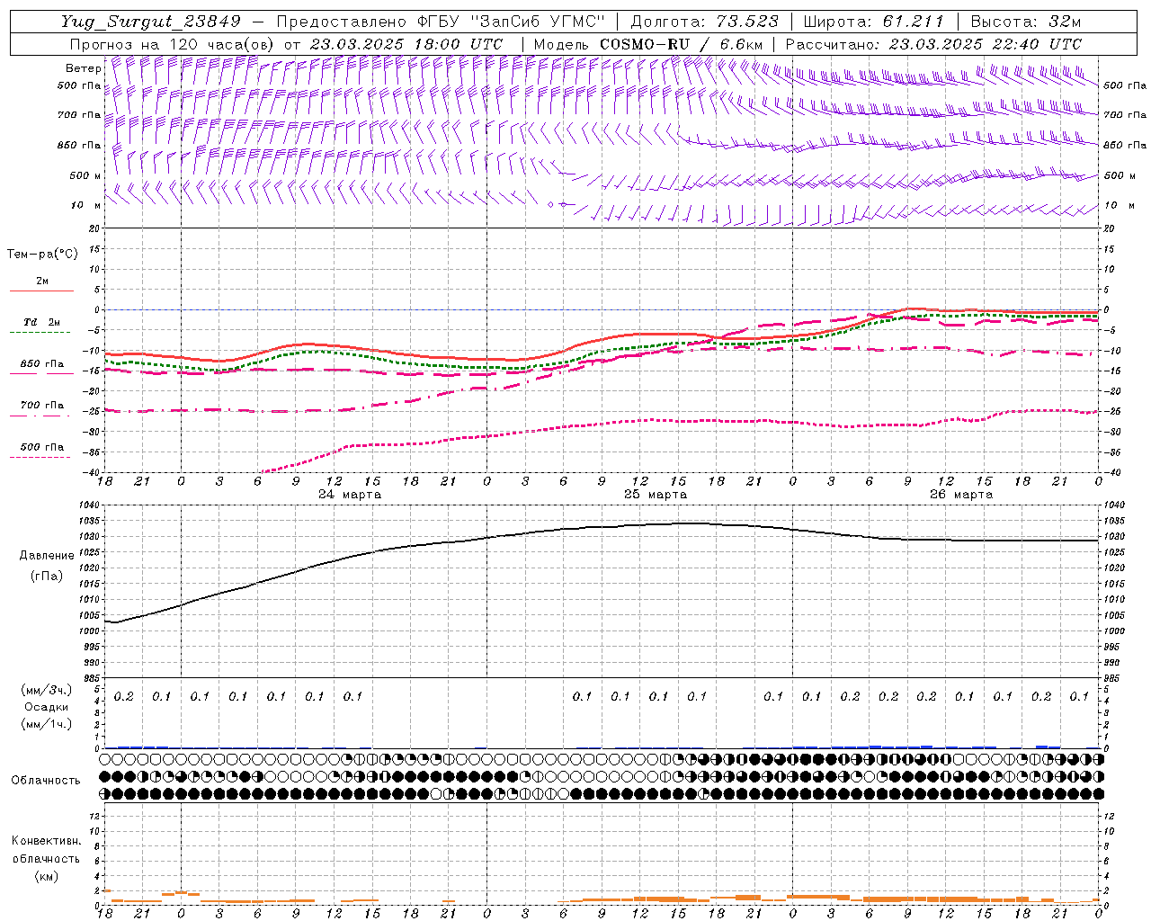Image resolution: width=1151 pixels, height=921 pixels.
Task: Select the 25 марта date label
Action: (656, 495)
